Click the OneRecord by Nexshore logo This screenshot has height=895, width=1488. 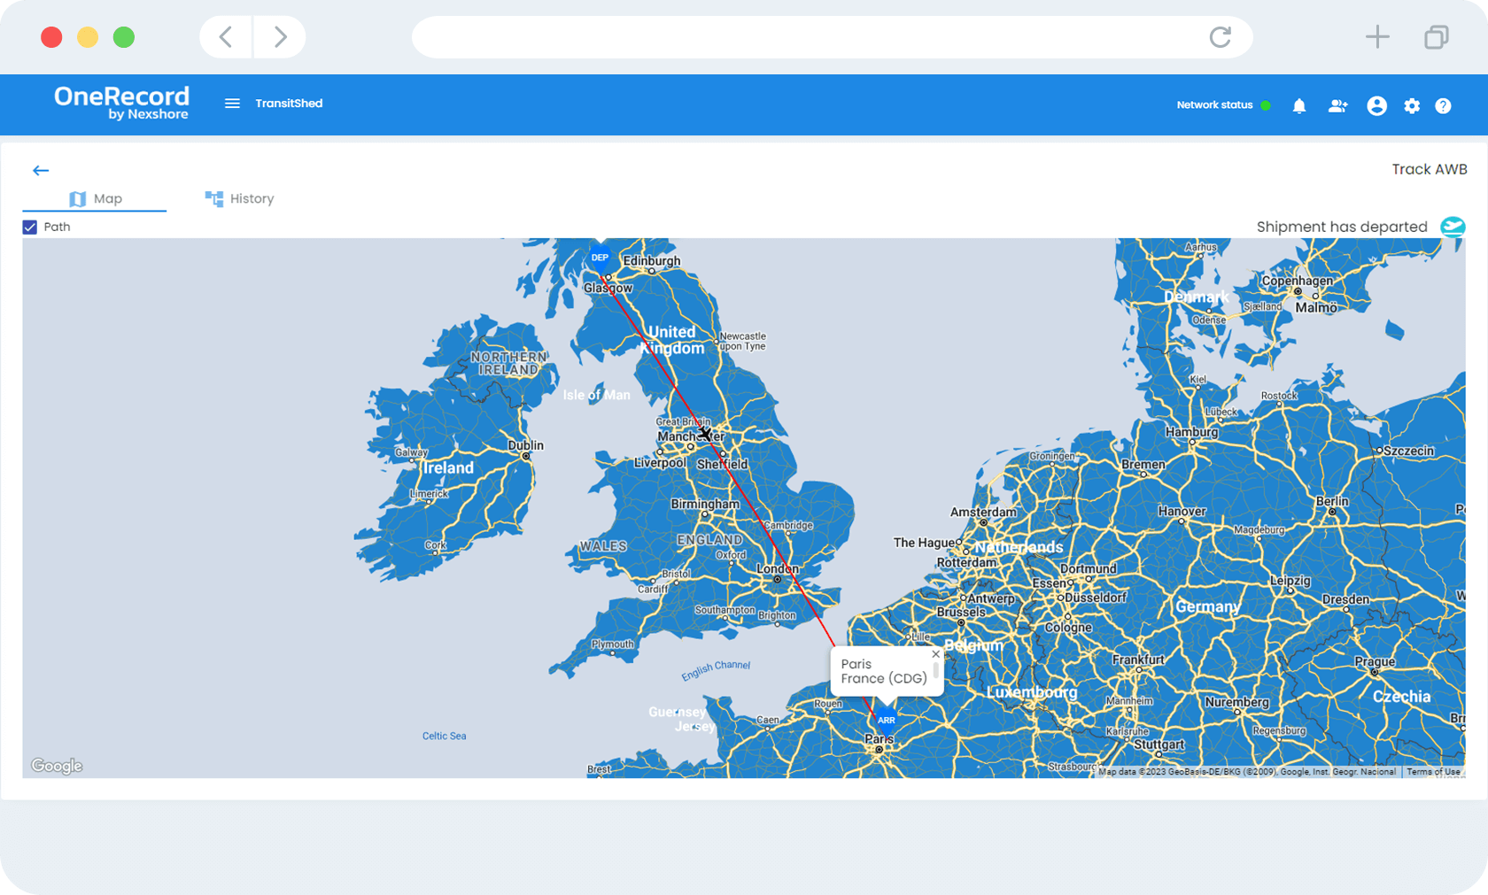pos(122,103)
